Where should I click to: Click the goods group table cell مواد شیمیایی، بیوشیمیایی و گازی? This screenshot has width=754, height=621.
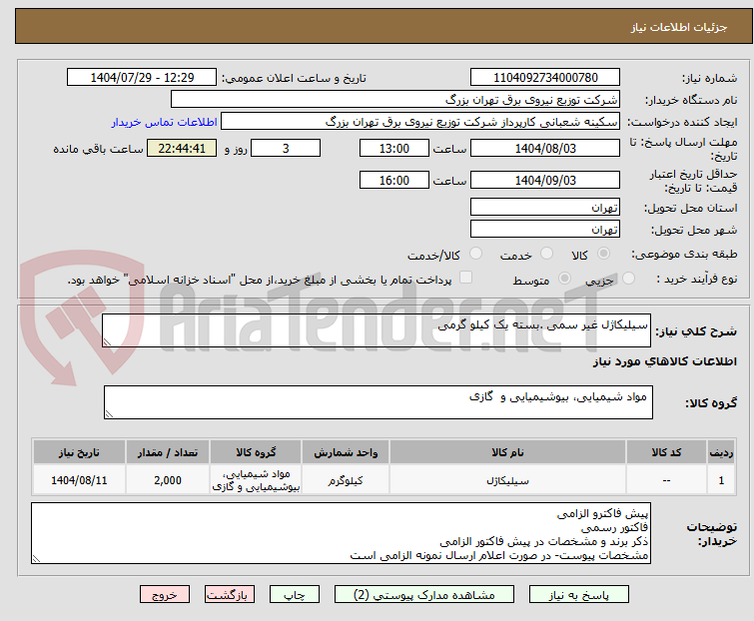(256, 480)
